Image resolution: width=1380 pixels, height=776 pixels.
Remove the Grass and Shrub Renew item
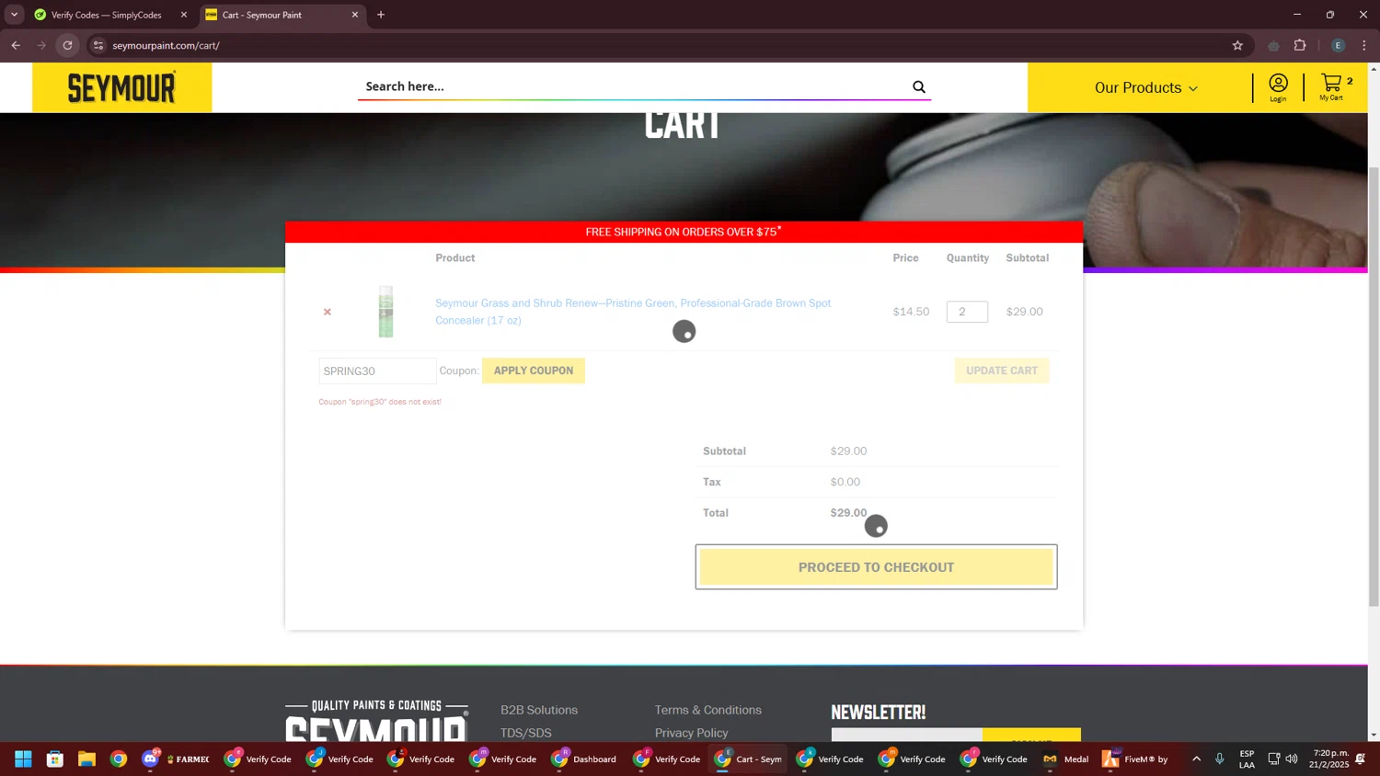click(x=328, y=312)
